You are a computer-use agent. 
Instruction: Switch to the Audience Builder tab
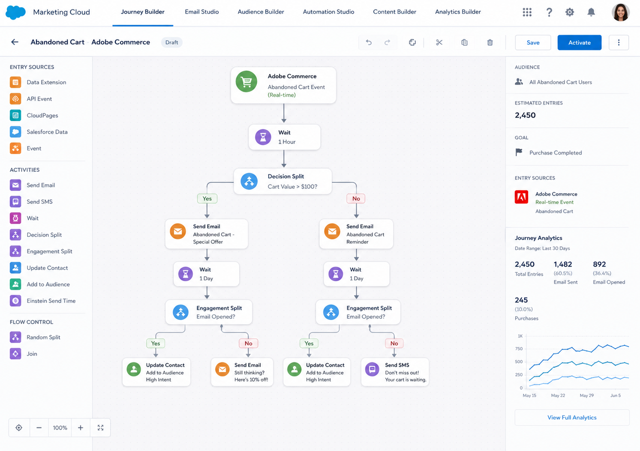[261, 12]
